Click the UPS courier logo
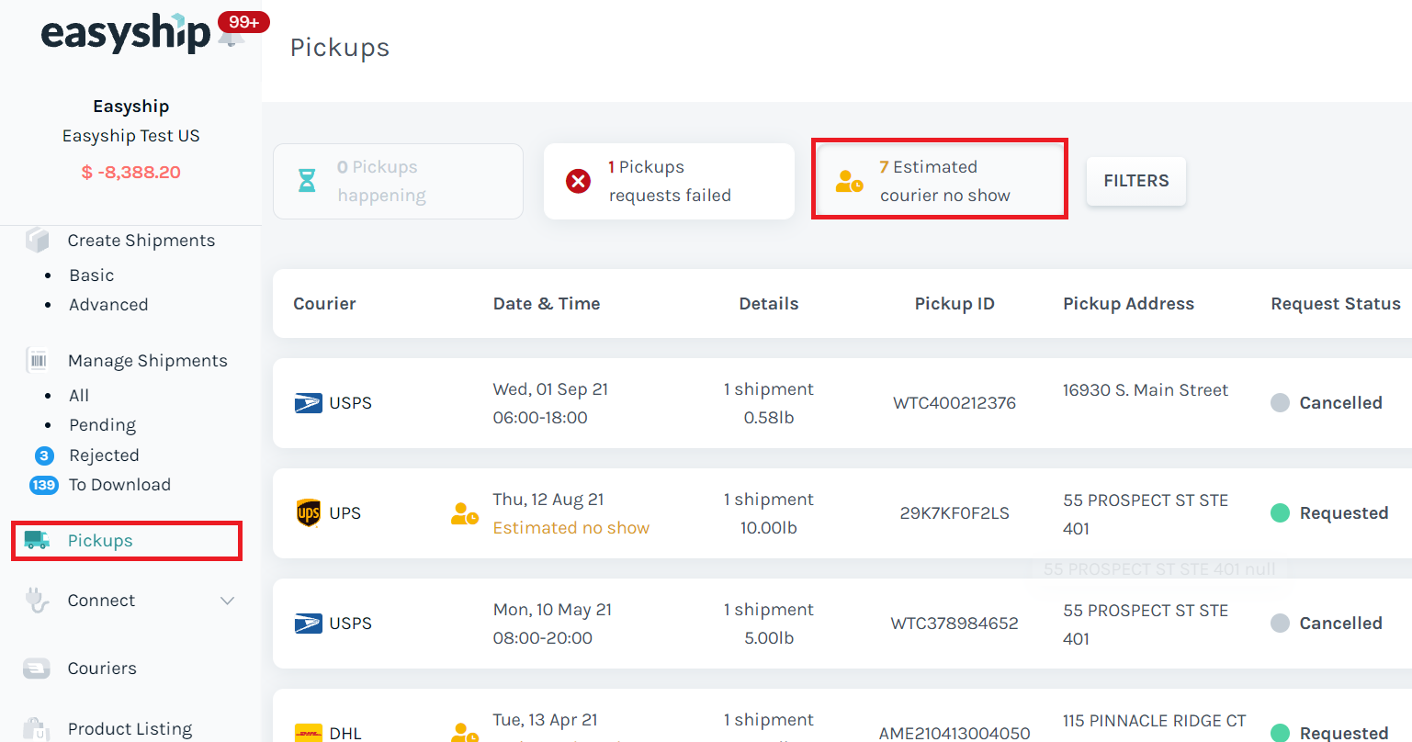 tap(309, 513)
